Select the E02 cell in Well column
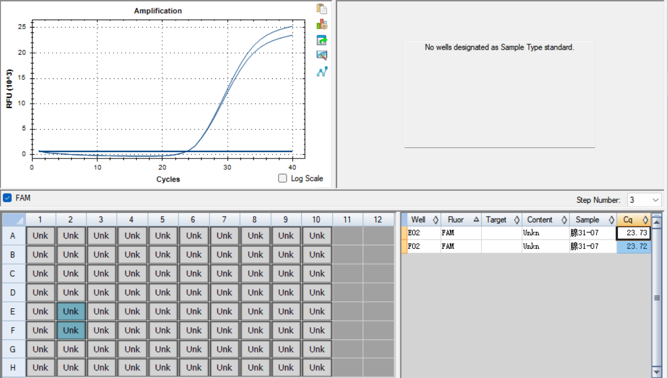 point(424,233)
